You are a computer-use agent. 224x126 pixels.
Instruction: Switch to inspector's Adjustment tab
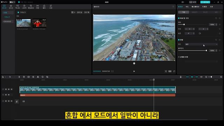click(x=211, y=7)
